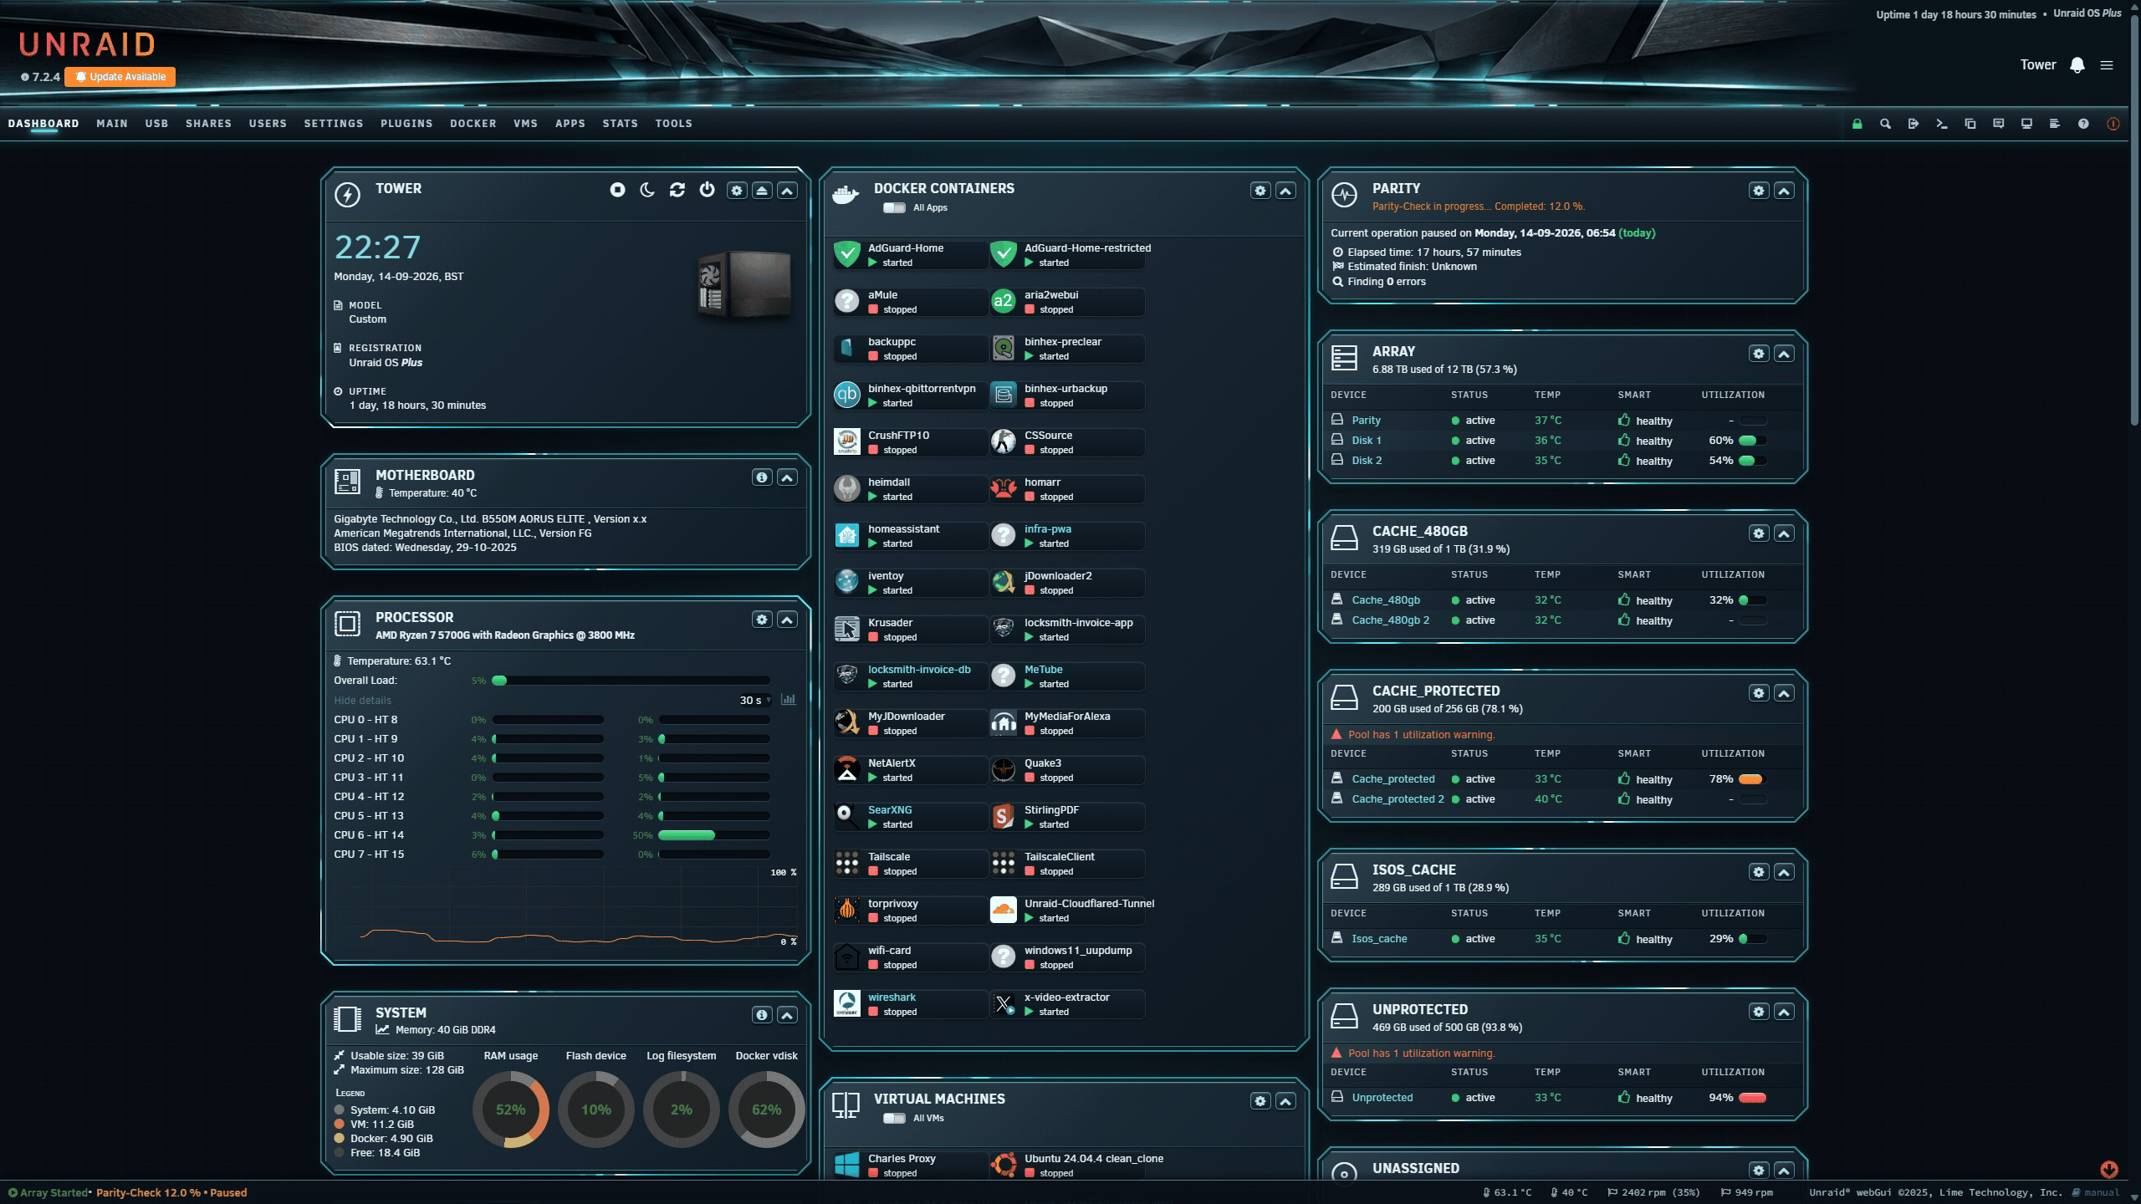
Task: Click the StirlingPDF container icon
Action: point(1004,816)
